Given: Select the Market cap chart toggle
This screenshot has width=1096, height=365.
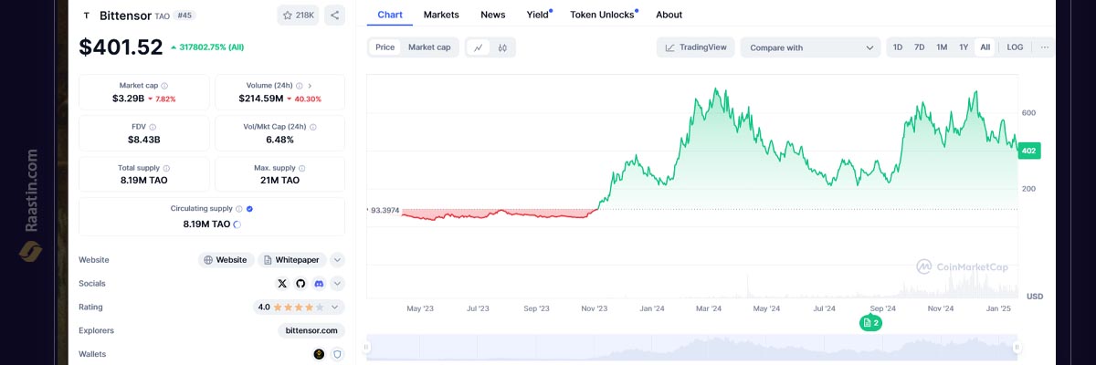Looking at the screenshot, I should (x=429, y=47).
